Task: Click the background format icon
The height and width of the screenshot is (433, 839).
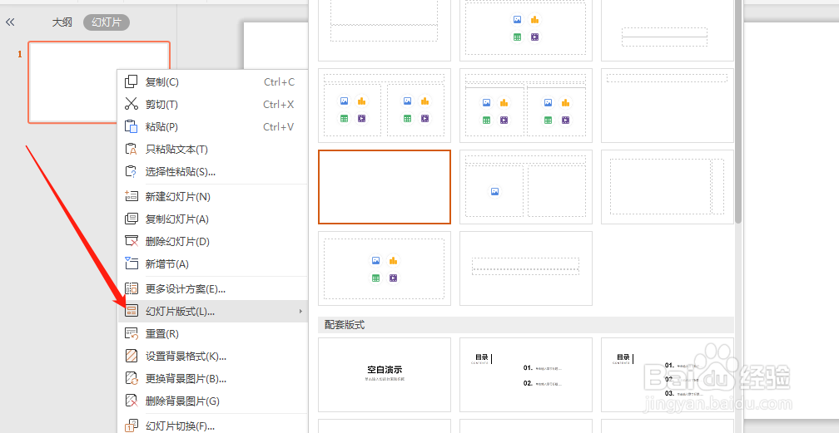Action: pyautogui.click(x=132, y=356)
